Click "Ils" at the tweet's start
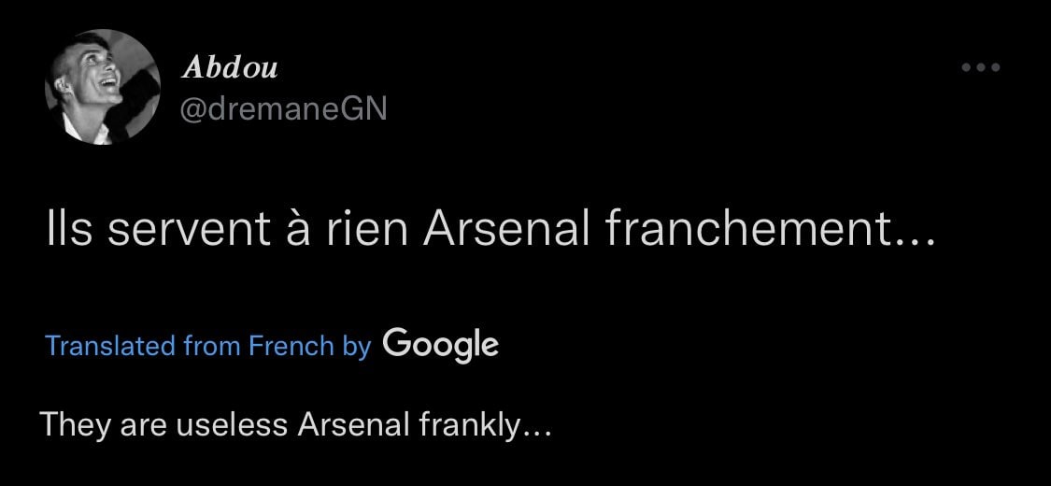Image resolution: width=1051 pixels, height=486 pixels. tap(68, 230)
